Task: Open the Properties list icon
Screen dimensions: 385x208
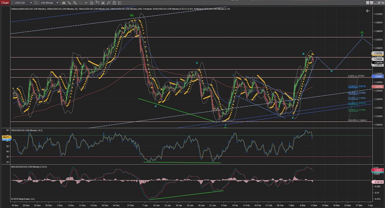Action: 120,3
